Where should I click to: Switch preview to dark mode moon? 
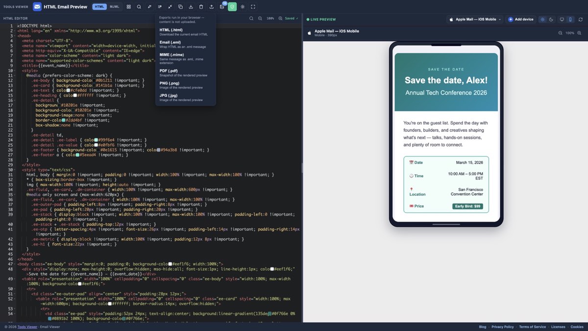[x=551, y=20]
